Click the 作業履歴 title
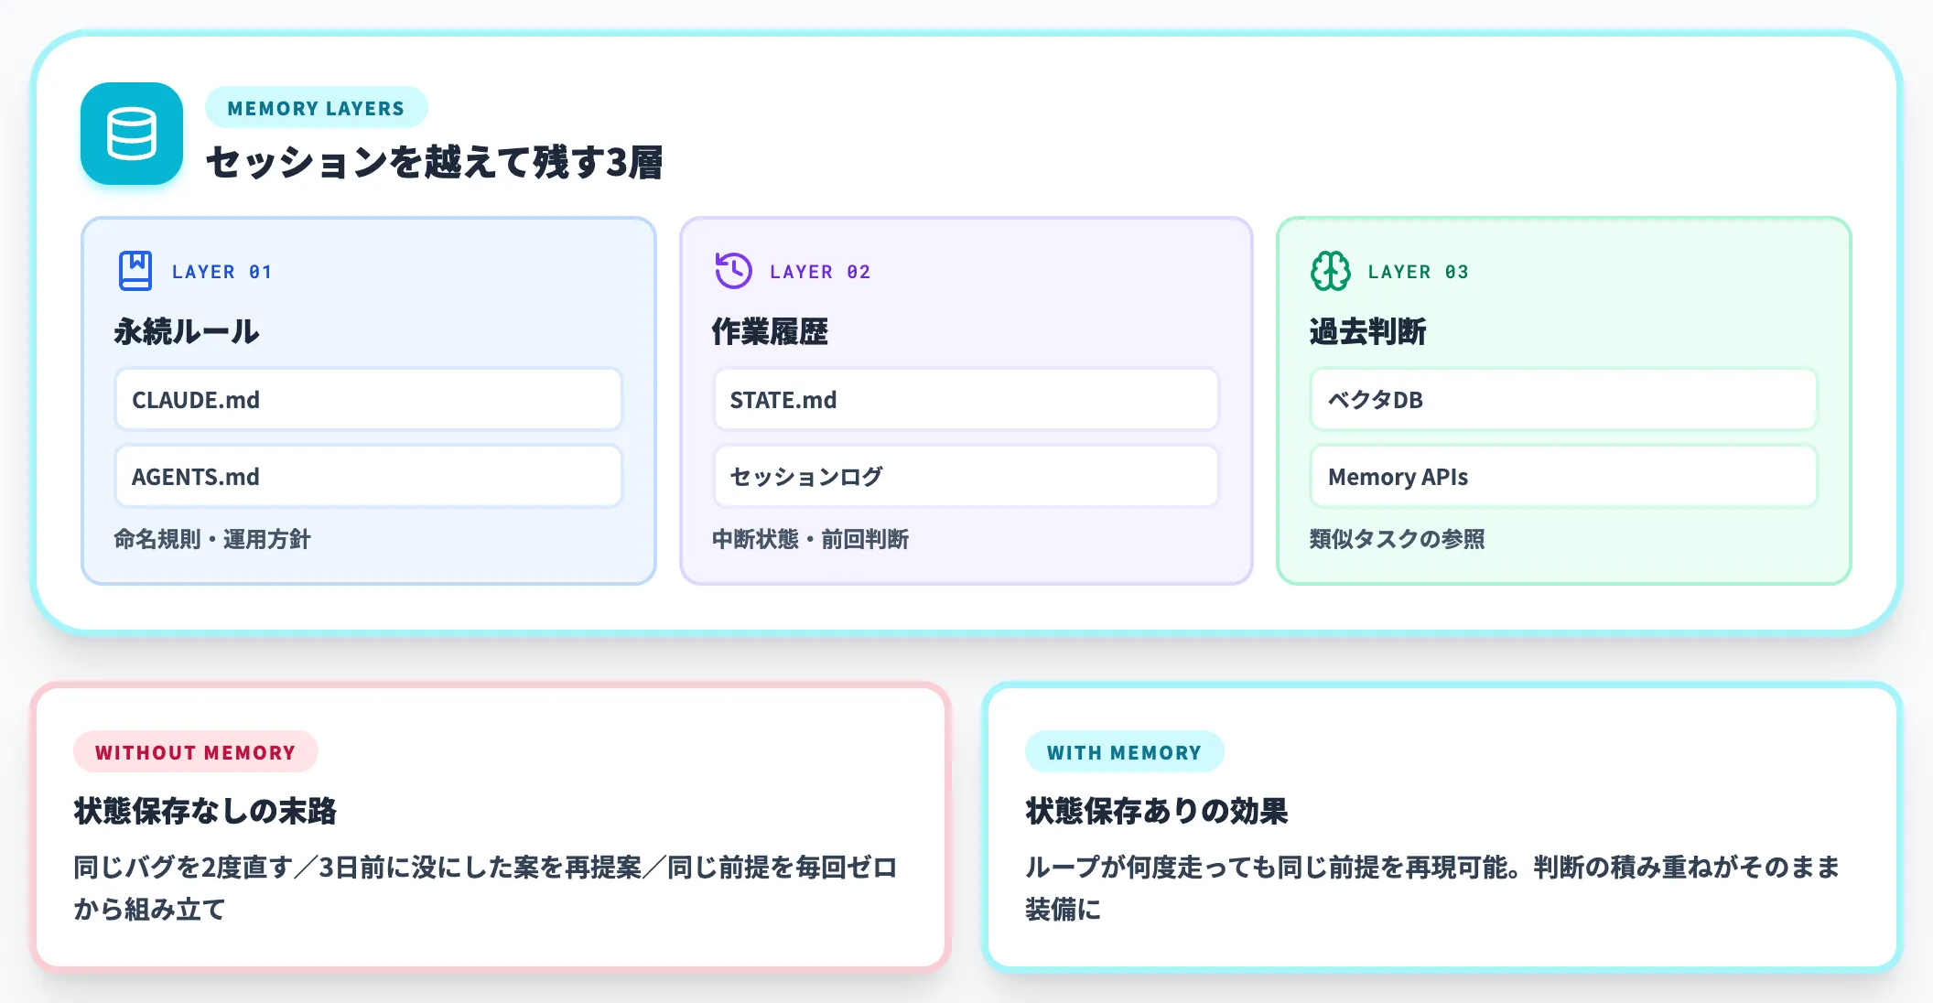This screenshot has width=1933, height=1003. point(770,331)
